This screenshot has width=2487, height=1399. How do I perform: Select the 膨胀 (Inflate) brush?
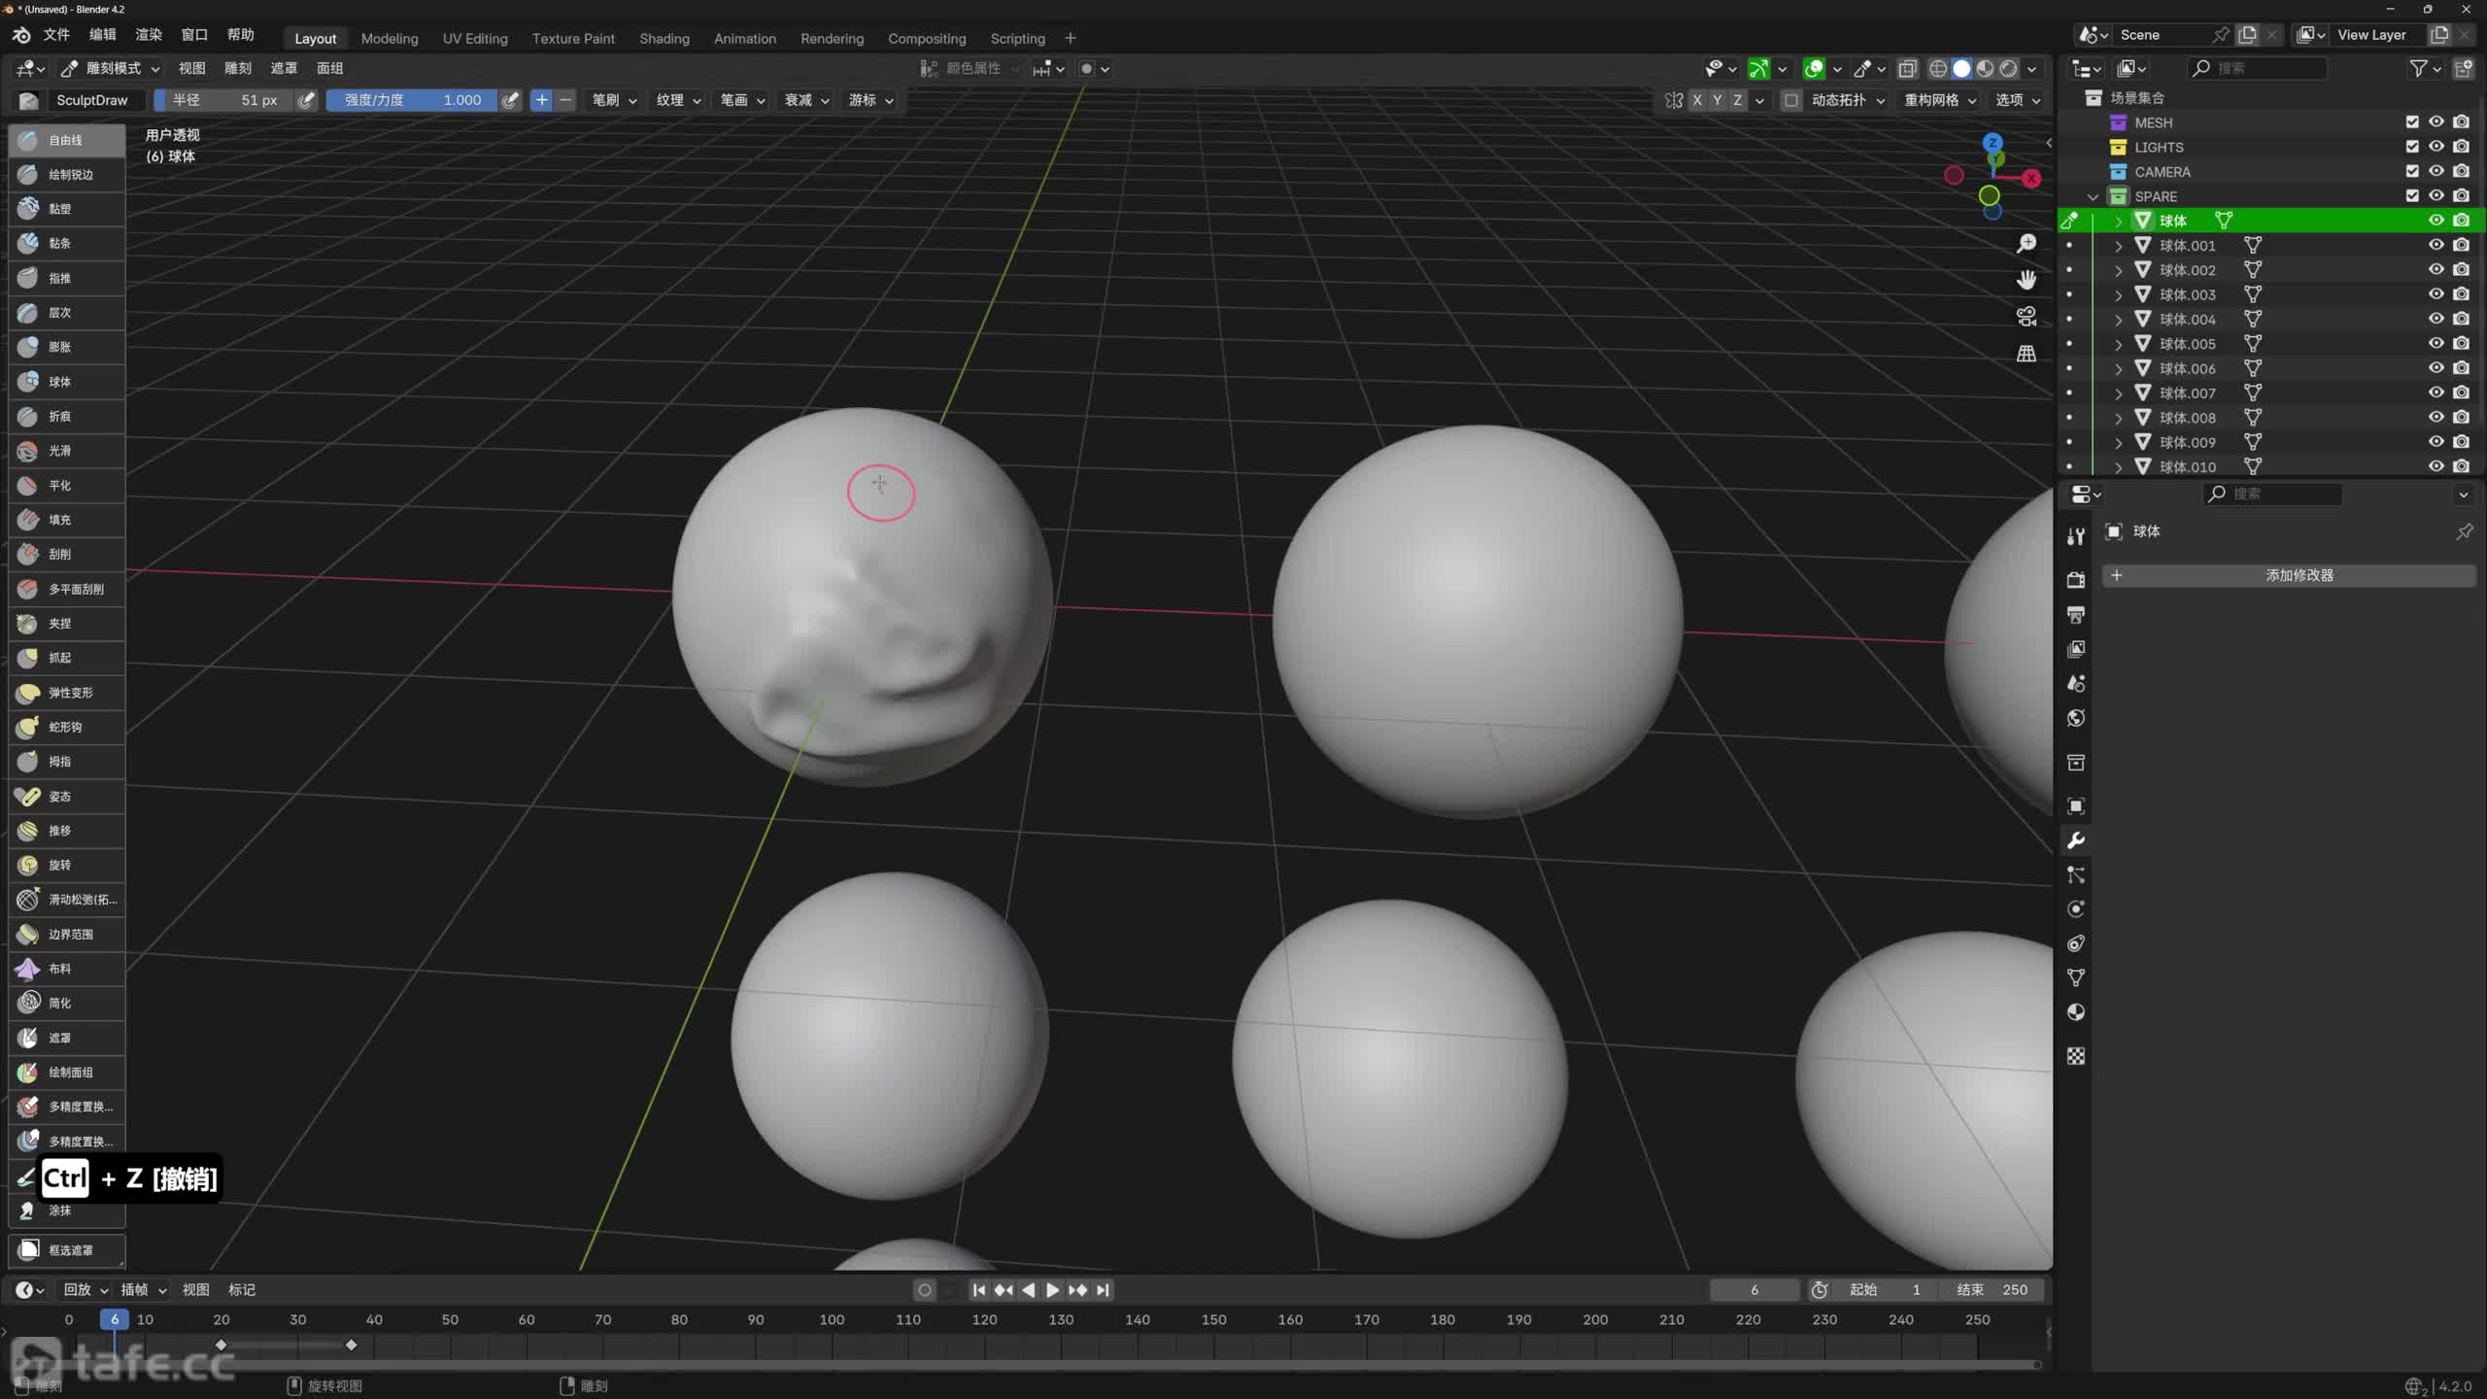(x=67, y=347)
